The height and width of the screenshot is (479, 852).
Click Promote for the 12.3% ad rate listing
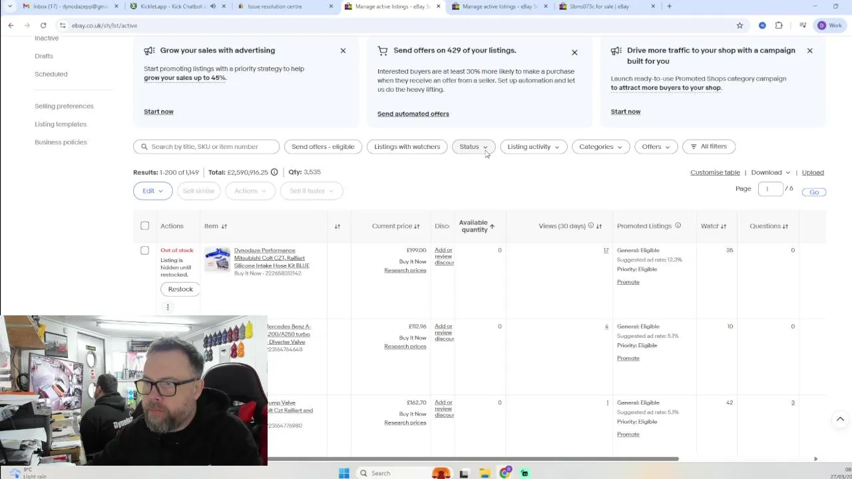628,282
